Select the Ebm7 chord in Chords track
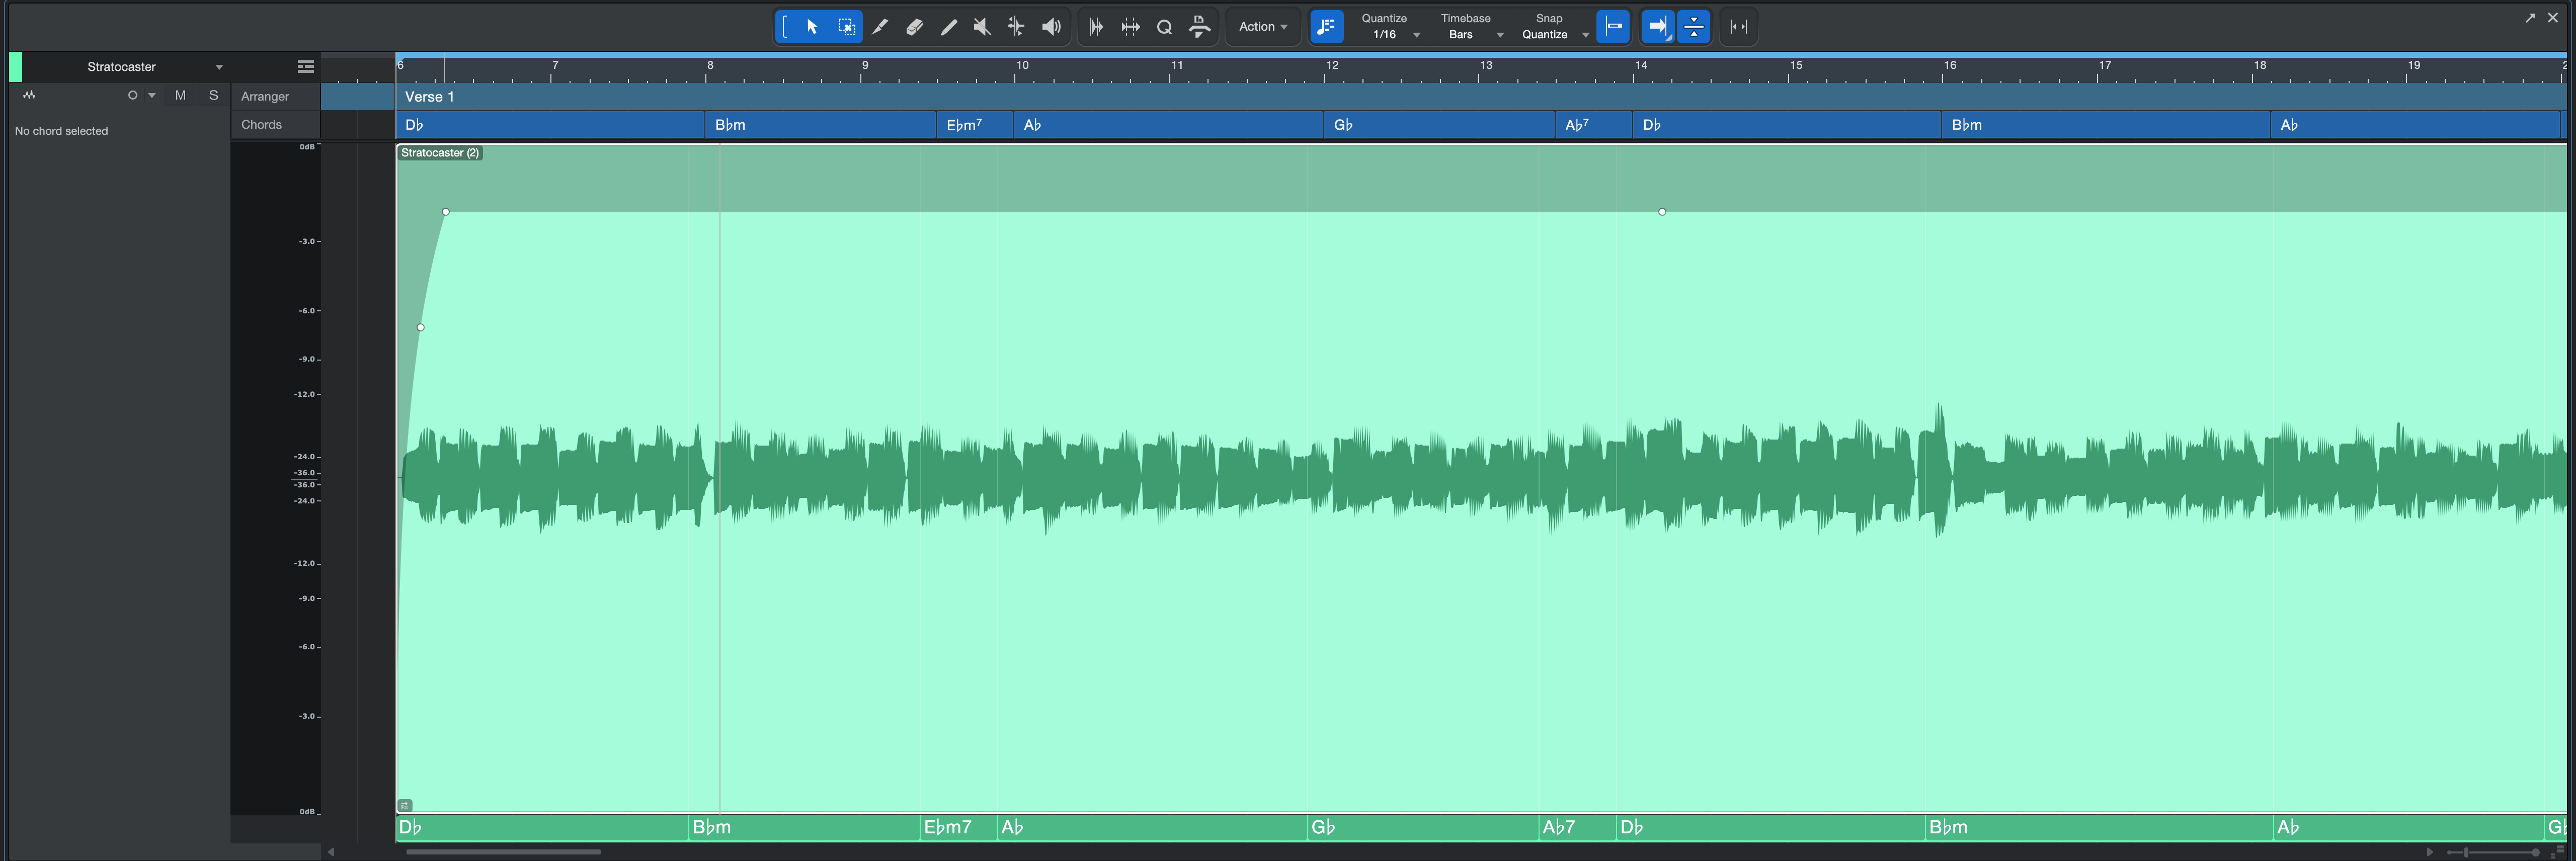This screenshot has width=2576, height=861. (x=975, y=125)
